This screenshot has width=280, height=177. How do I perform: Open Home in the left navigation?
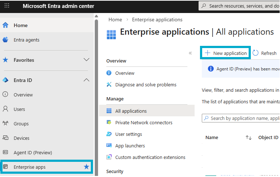pos(47,25)
